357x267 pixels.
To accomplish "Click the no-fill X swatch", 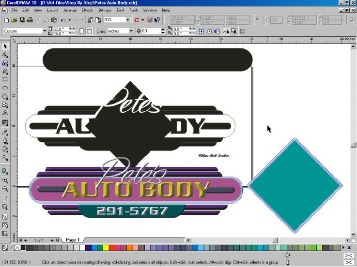I will [17, 248].
